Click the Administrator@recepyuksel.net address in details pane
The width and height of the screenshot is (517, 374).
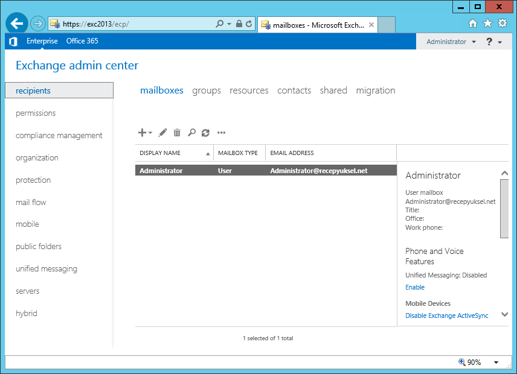pos(451,201)
